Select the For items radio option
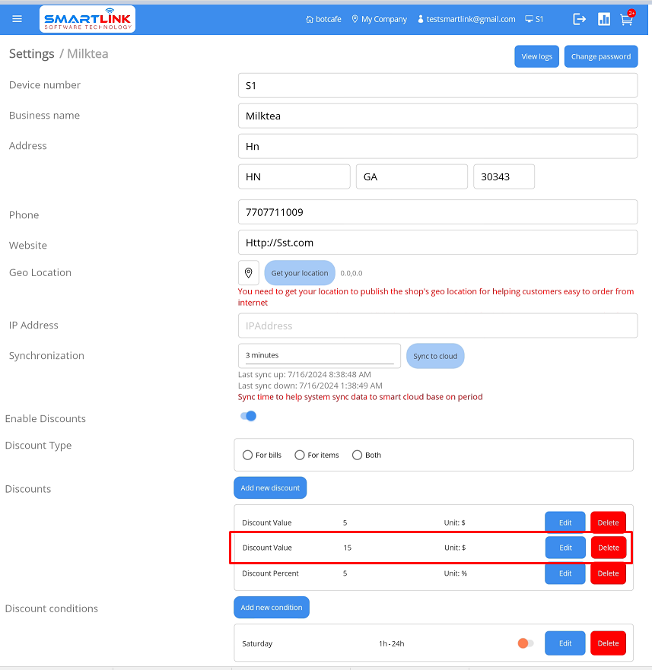The image size is (652, 670). coord(300,455)
